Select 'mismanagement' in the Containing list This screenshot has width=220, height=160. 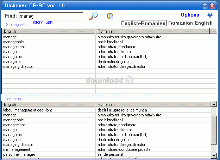click(x=17, y=149)
